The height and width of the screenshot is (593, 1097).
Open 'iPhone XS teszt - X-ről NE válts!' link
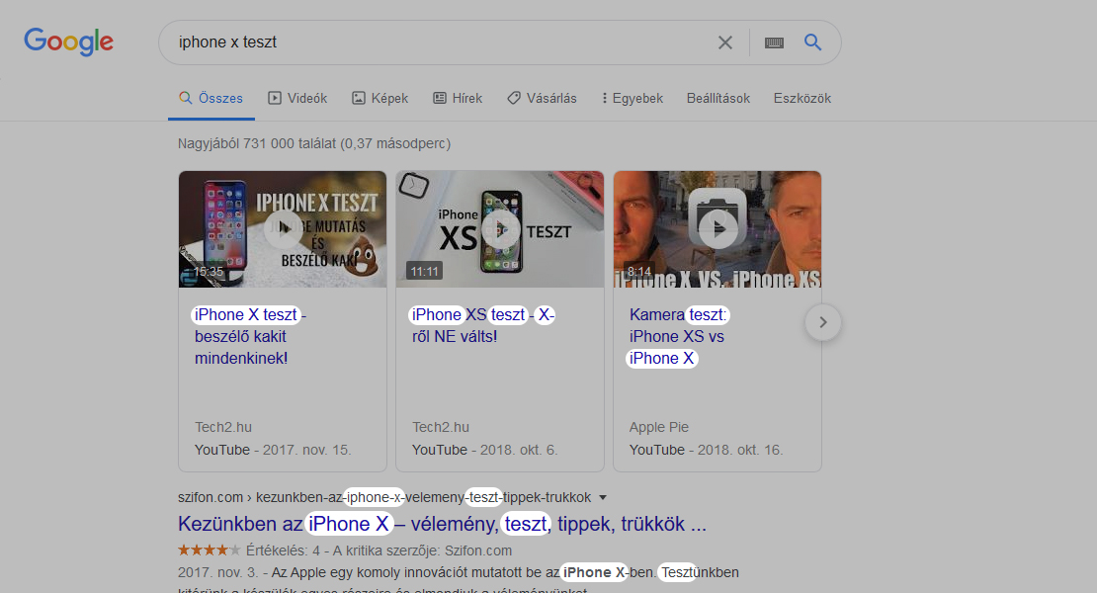coord(482,326)
